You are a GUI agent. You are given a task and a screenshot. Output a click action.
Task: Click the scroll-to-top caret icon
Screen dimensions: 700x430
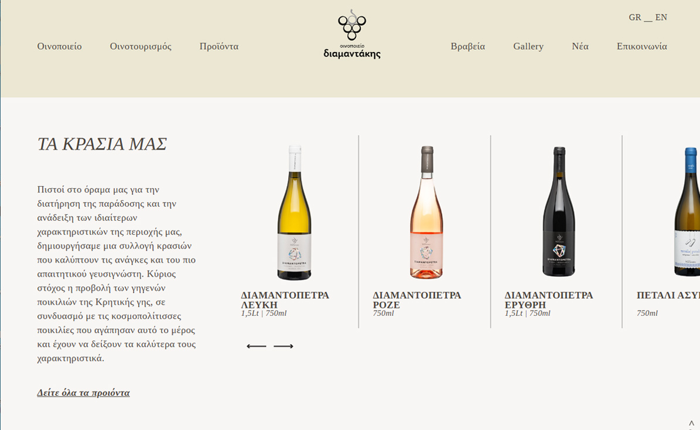tap(692, 424)
